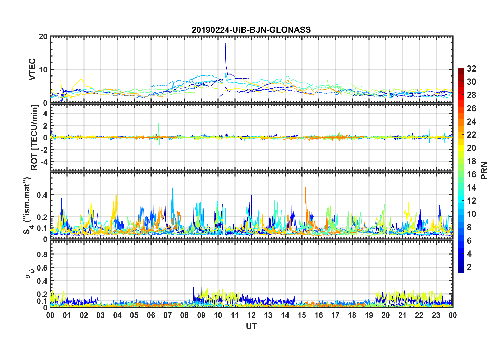Select the "13" hour label on UT axis
Image resolution: width=503 pixels, height=341 pixels.
pos(268,315)
